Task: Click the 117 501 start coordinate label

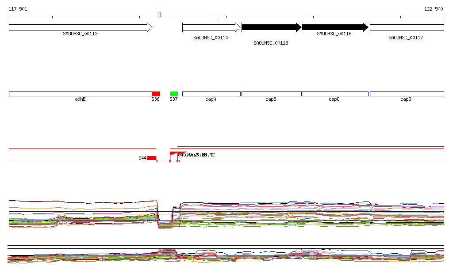Action: [18, 9]
